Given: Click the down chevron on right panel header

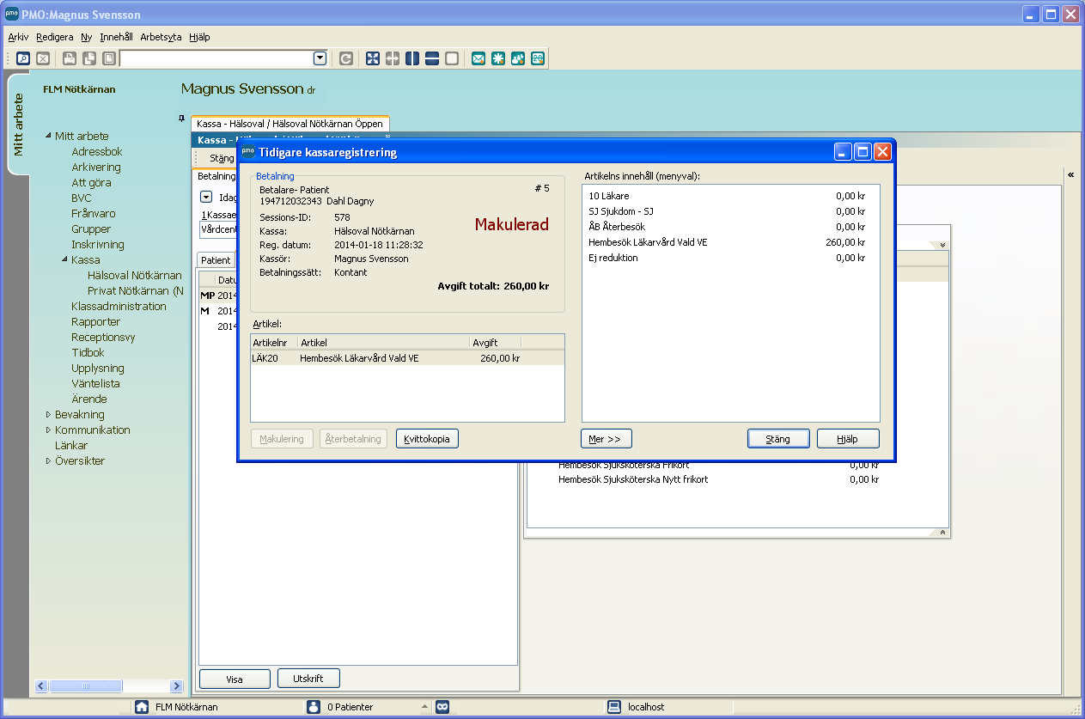Looking at the screenshot, I should [x=942, y=245].
